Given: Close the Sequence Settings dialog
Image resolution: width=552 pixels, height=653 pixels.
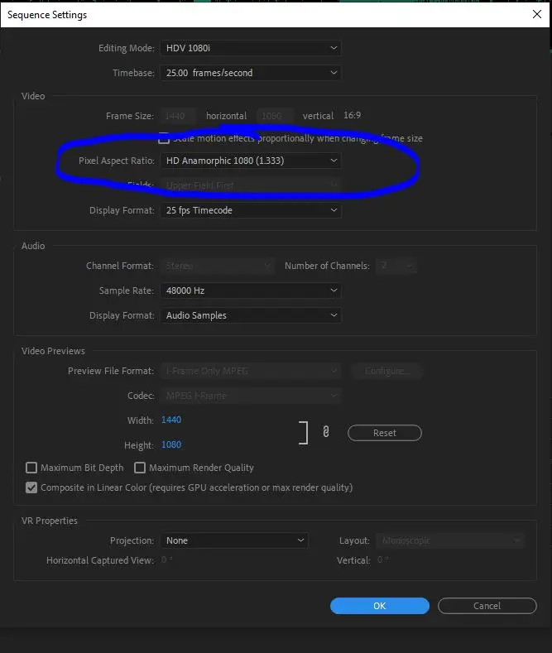Looking at the screenshot, I should pyautogui.click(x=537, y=14).
